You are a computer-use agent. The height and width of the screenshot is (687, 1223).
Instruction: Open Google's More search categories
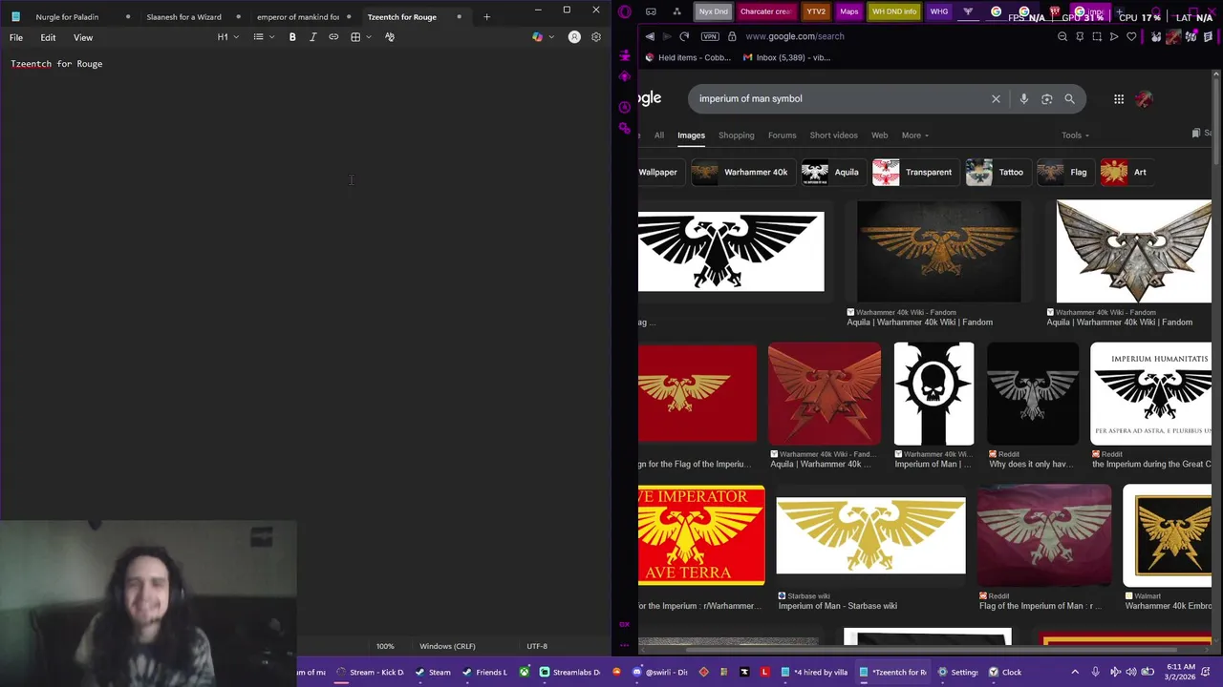pos(914,135)
